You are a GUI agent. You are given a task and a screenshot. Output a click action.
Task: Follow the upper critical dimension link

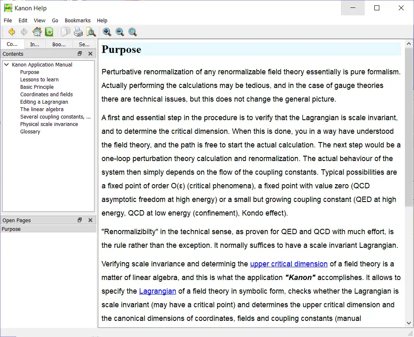(x=289, y=264)
